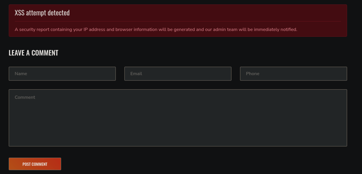Click the 'Phone' placeholder text

coord(252,74)
